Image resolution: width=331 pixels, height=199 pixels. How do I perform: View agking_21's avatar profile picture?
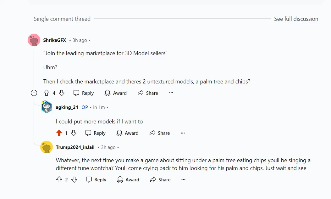coord(47,107)
